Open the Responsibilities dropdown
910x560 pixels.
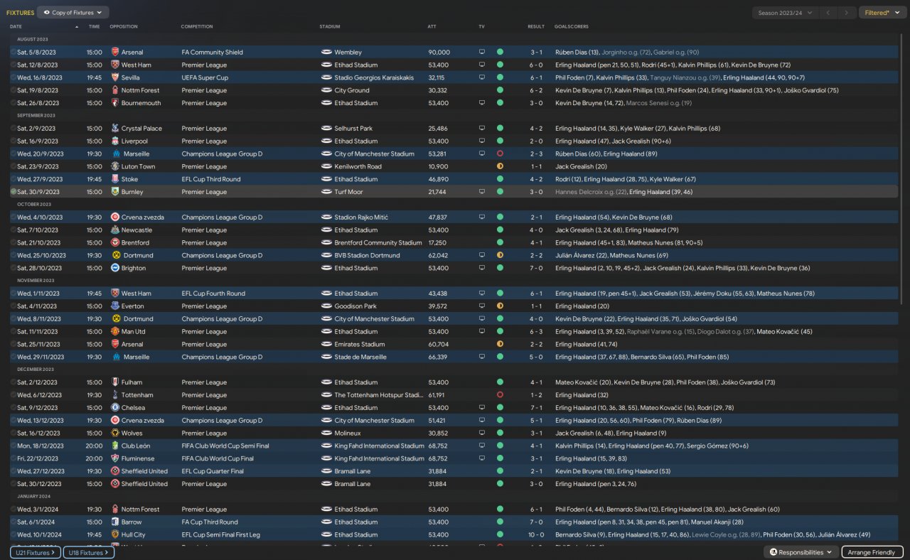801,552
